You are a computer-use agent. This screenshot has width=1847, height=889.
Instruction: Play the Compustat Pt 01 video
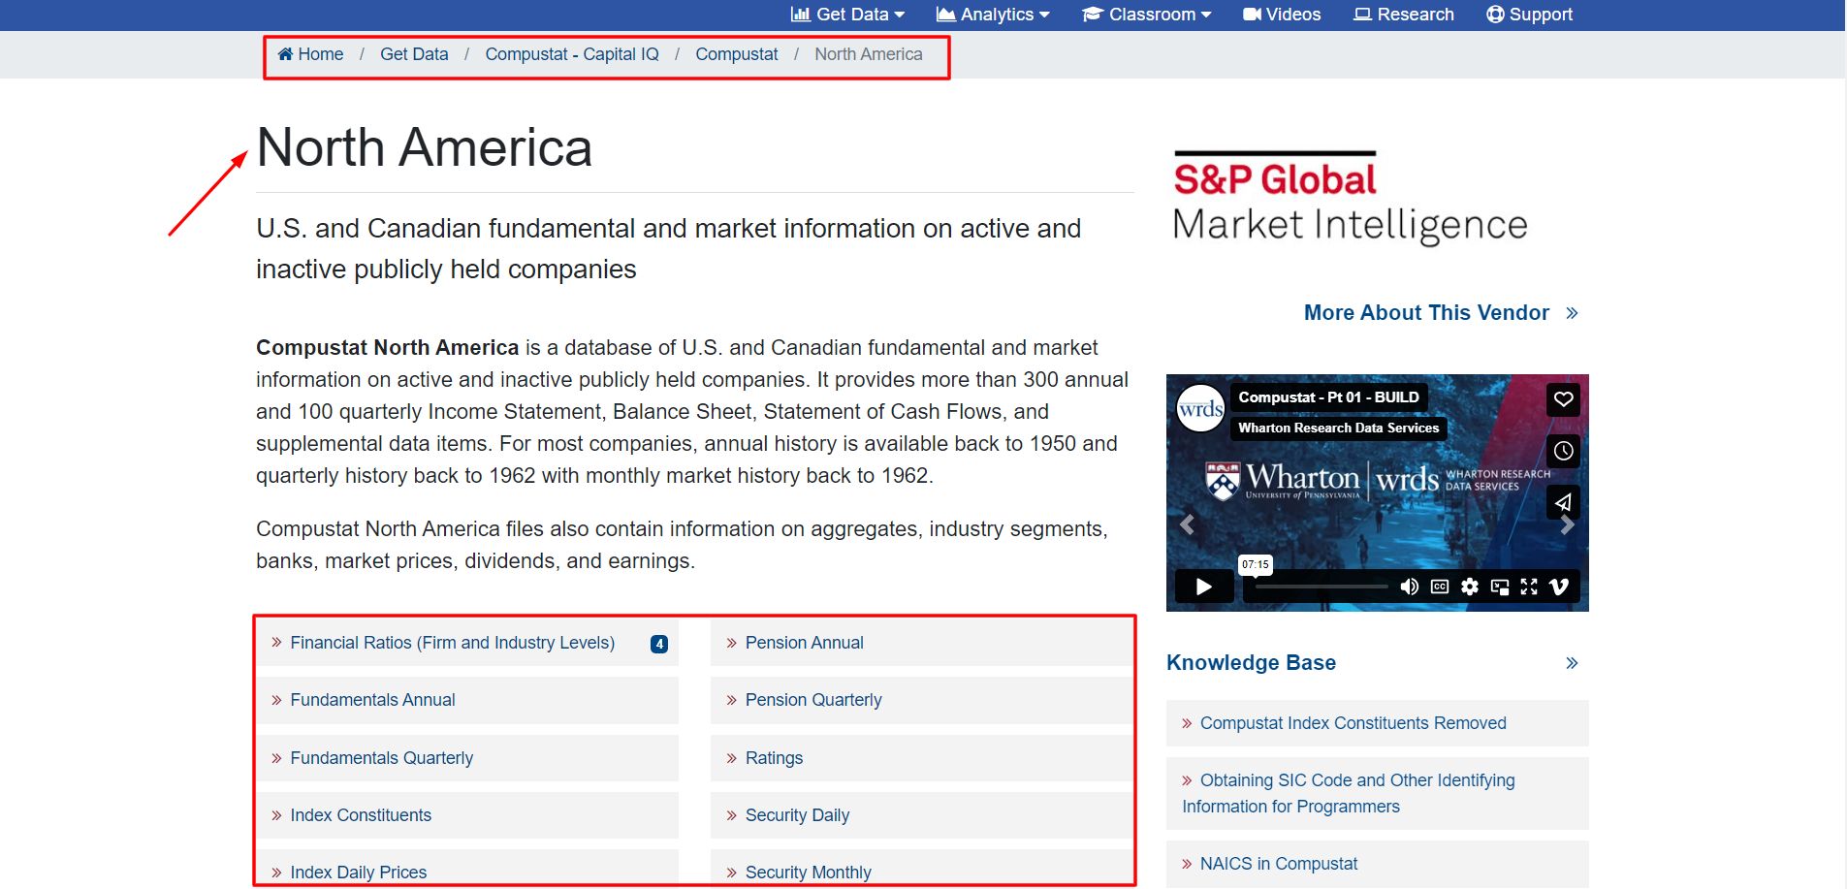[1204, 587]
